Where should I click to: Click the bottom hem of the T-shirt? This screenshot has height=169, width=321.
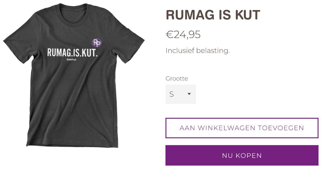coord(72,145)
